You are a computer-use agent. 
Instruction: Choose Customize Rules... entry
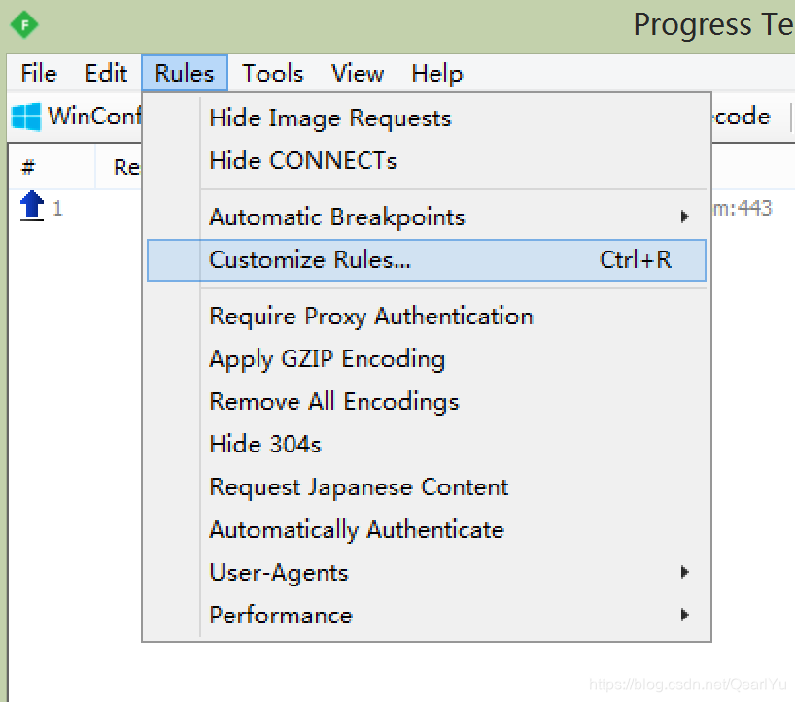[x=427, y=260]
